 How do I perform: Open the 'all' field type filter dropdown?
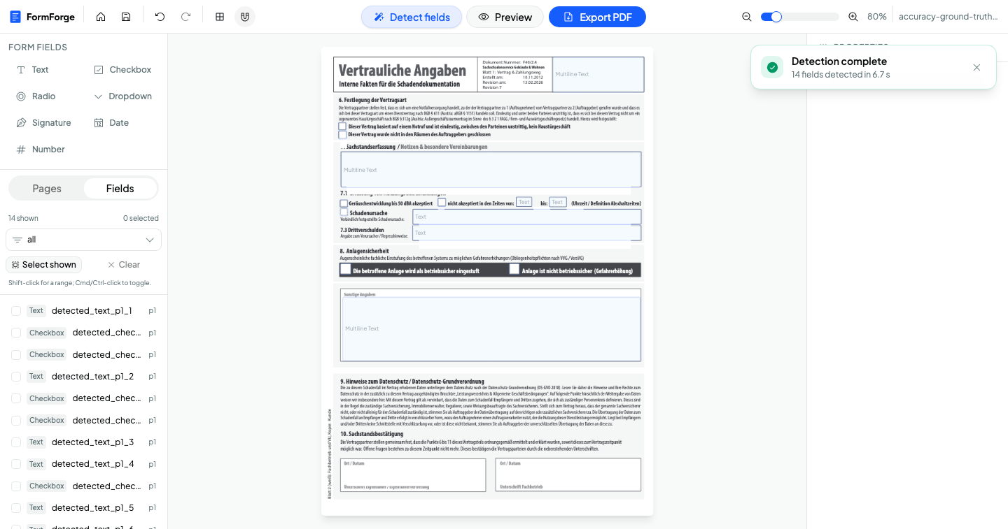pyautogui.click(x=83, y=240)
